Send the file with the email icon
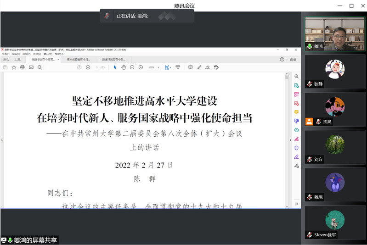367x245 pixels. (x=31, y=67)
